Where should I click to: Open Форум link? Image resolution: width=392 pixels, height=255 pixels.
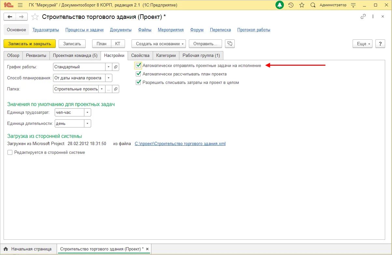pos(197,30)
